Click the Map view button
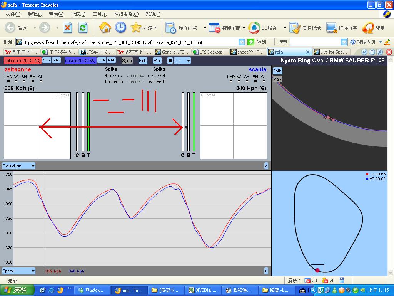Image resolution: width=394 pixels, height=296 pixels. pos(277,79)
